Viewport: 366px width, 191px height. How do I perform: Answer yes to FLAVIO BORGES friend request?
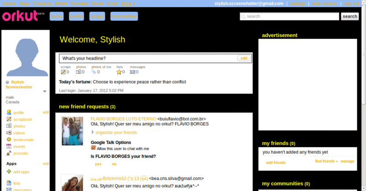[x=98, y=164]
